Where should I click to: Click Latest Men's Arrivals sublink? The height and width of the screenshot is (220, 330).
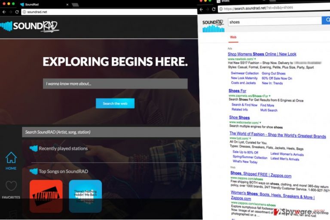[x=285, y=159]
